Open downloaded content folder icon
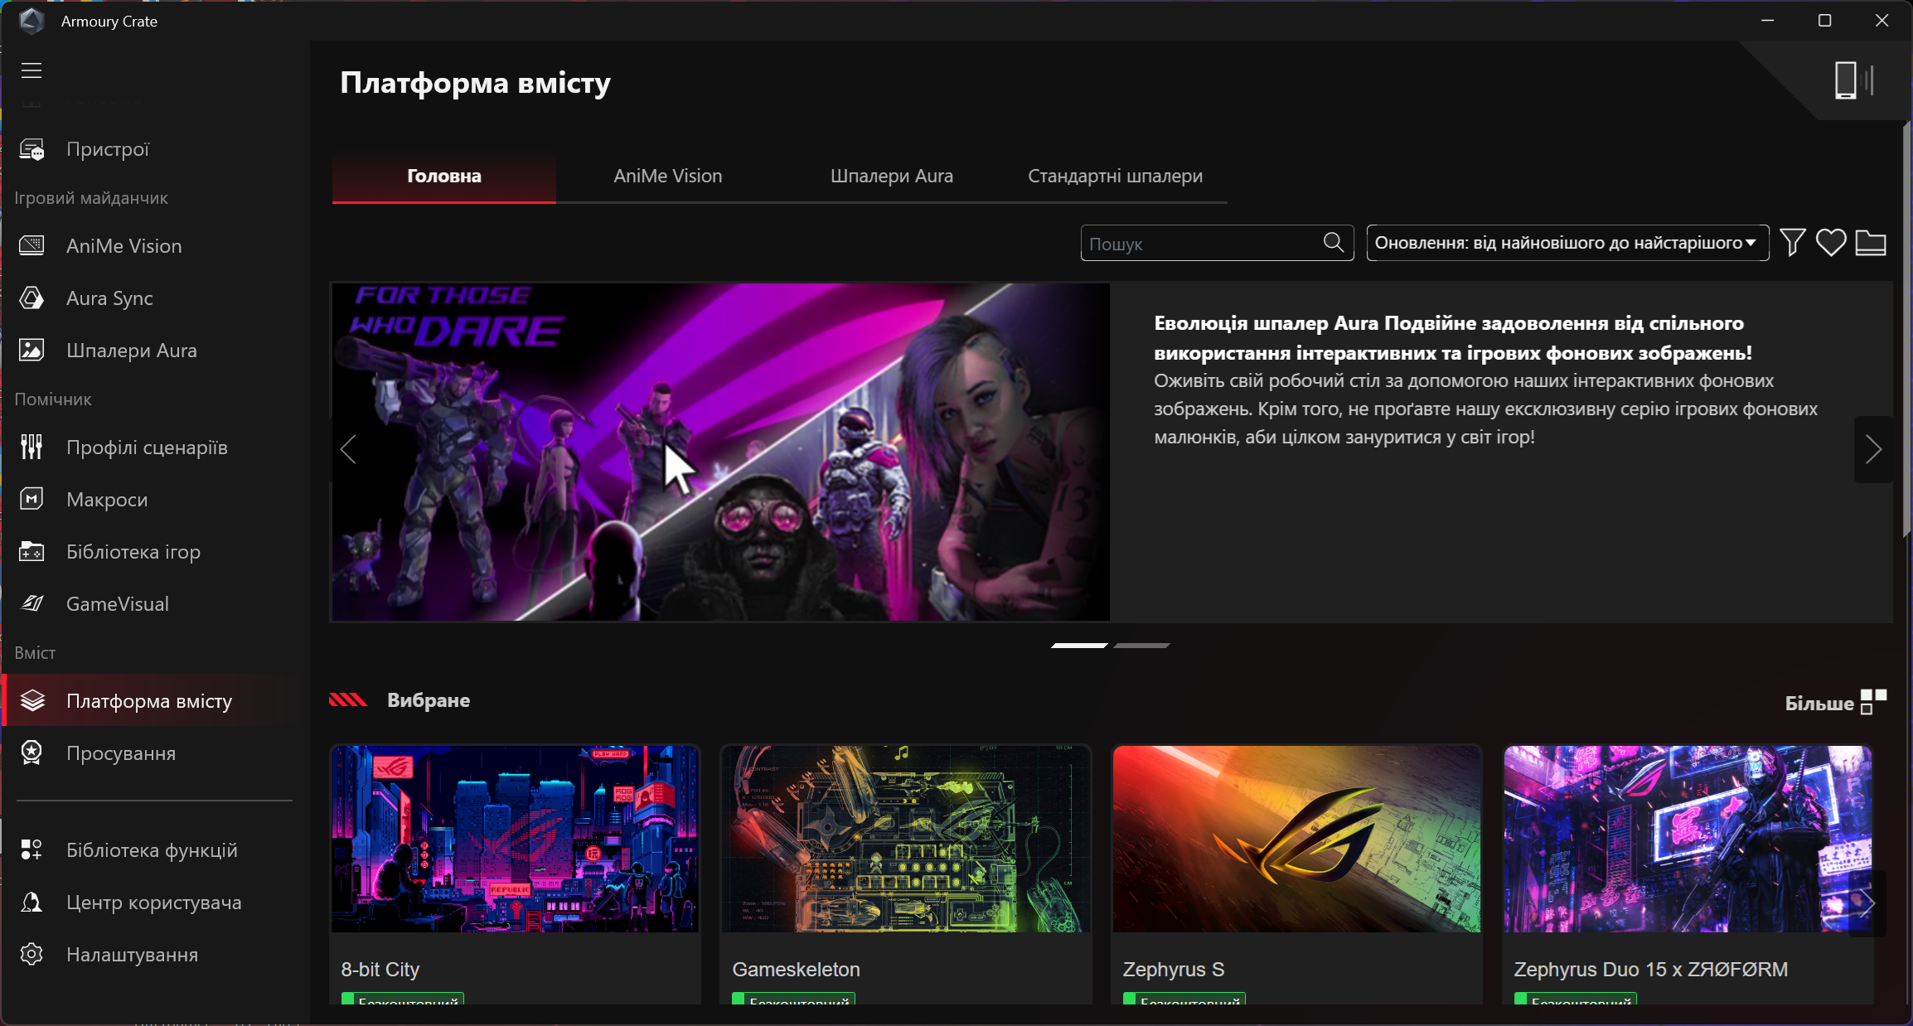This screenshot has height=1026, width=1913. click(1871, 243)
